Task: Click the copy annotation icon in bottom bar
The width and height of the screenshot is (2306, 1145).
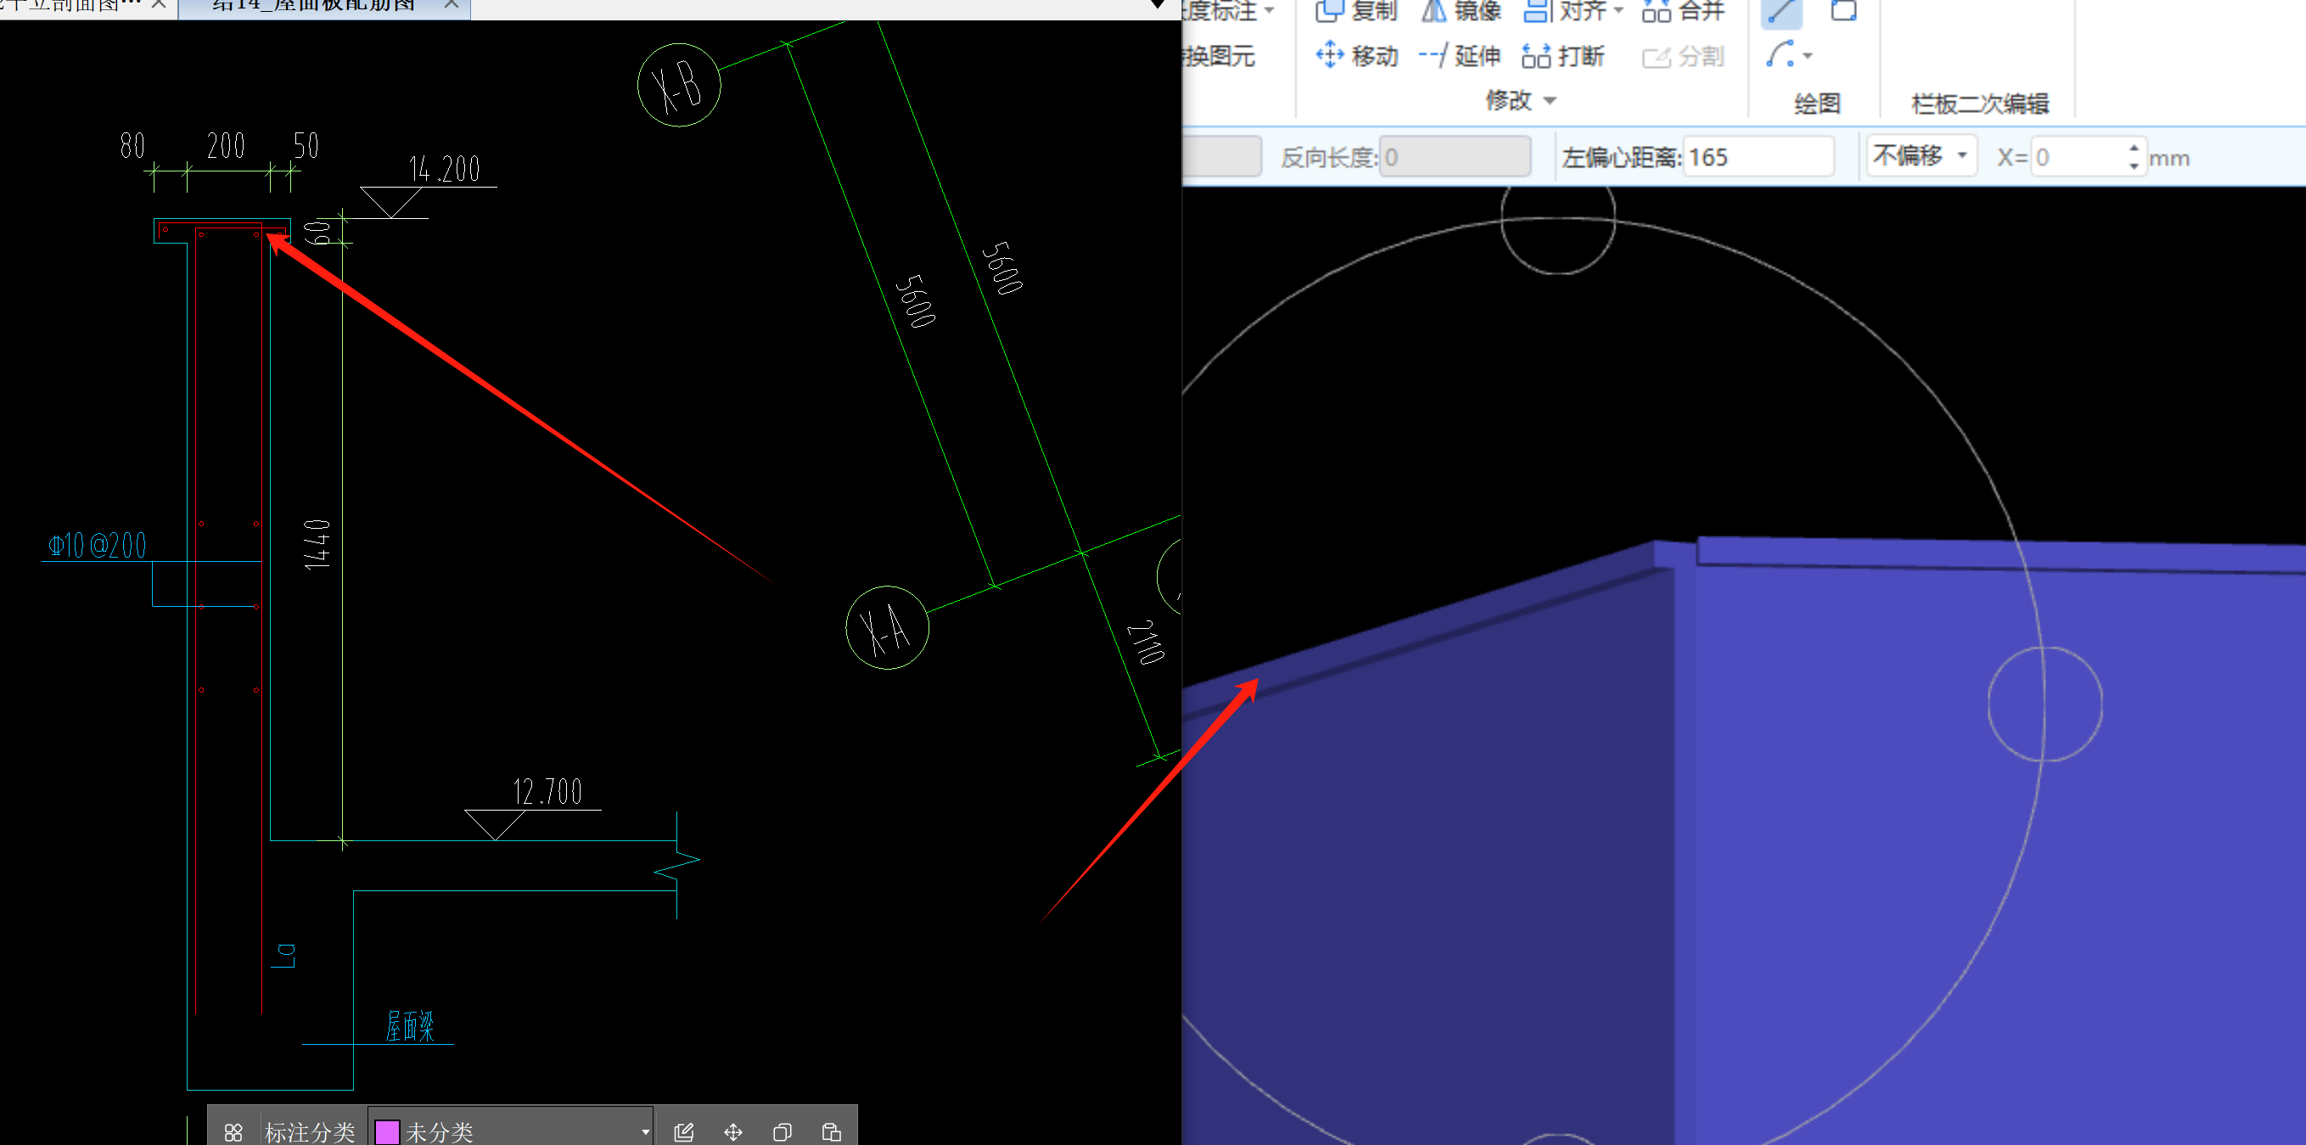Action: (x=782, y=1131)
